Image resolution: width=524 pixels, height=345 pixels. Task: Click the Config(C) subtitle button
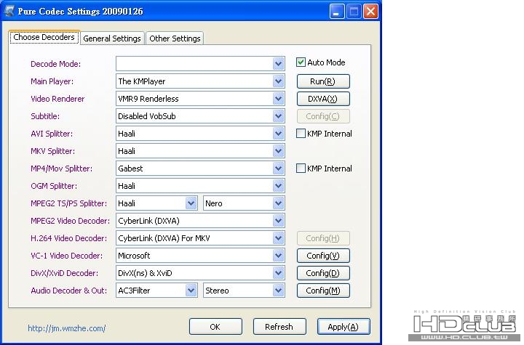pos(323,116)
